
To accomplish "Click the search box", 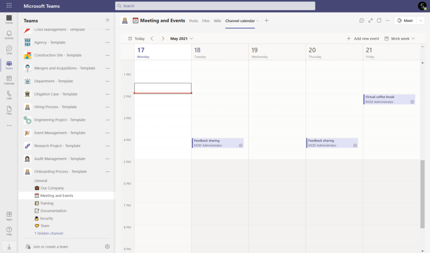I will coord(215,6).
